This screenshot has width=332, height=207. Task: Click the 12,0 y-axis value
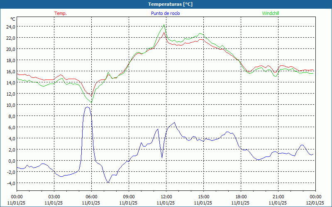[11, 94]
